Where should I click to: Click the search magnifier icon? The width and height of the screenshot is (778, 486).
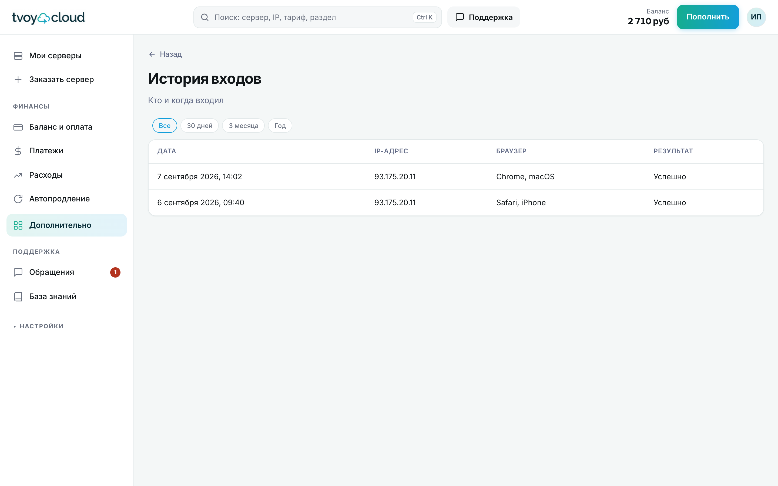pos(205,17)
